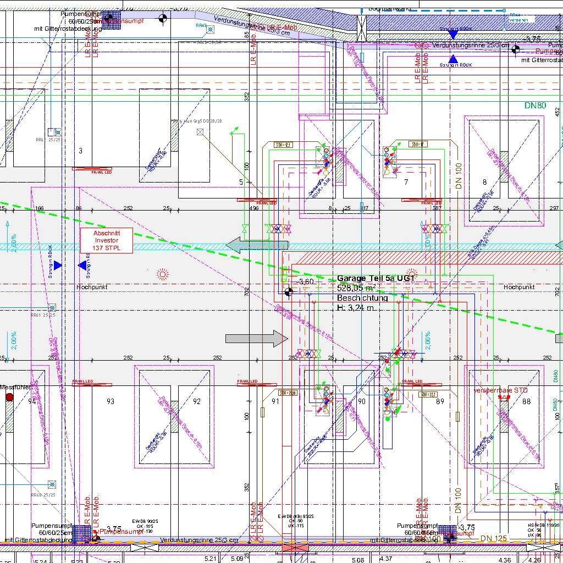Screen dimensions: 563x563
Task: Click the 'Verdunstungsrinne 25/3 cm' label at bottom
Action: pyautogui.click(x=199, y=540)
